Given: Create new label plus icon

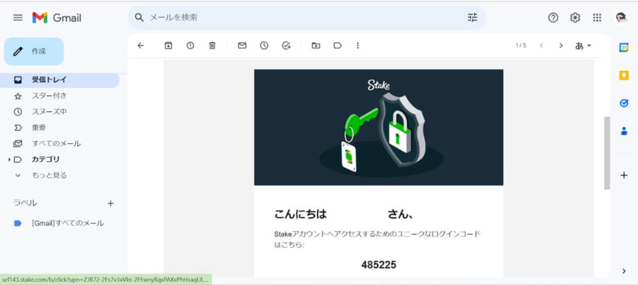Looking at the screenshot, I should click(x=110, y=203).
